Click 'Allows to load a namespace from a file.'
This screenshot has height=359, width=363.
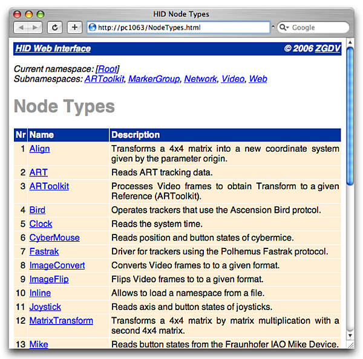(x=188, y=293)
